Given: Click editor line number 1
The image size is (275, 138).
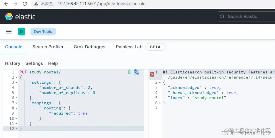Looking at the screenshot, I should click(x=13, y=72).
